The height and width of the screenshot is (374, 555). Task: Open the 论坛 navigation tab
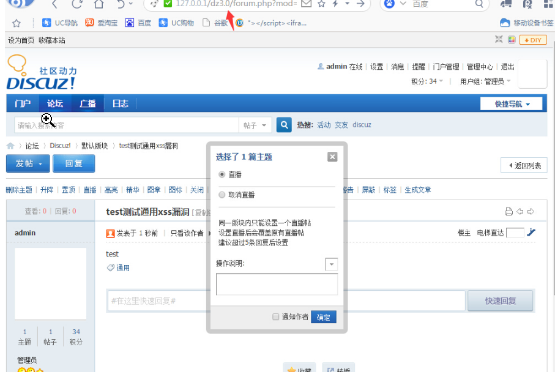pyautogui.click(x=55, y=103)
